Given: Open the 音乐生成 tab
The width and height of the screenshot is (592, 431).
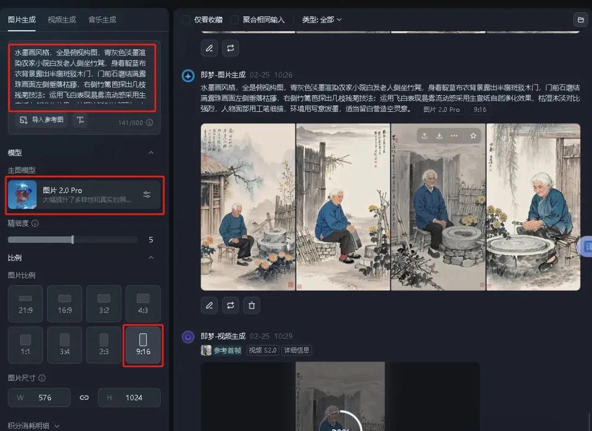Looking at the screenshot, I should (102, 20).
